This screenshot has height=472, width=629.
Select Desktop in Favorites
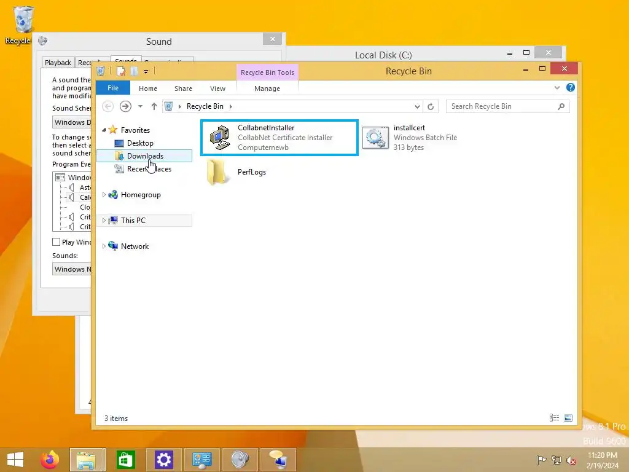pos(140,143)
